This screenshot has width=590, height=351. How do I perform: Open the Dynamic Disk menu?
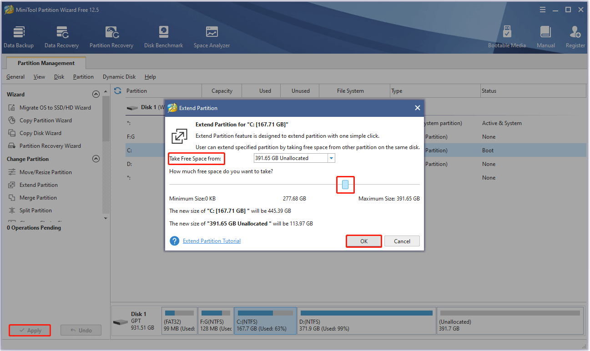[119, 77]
